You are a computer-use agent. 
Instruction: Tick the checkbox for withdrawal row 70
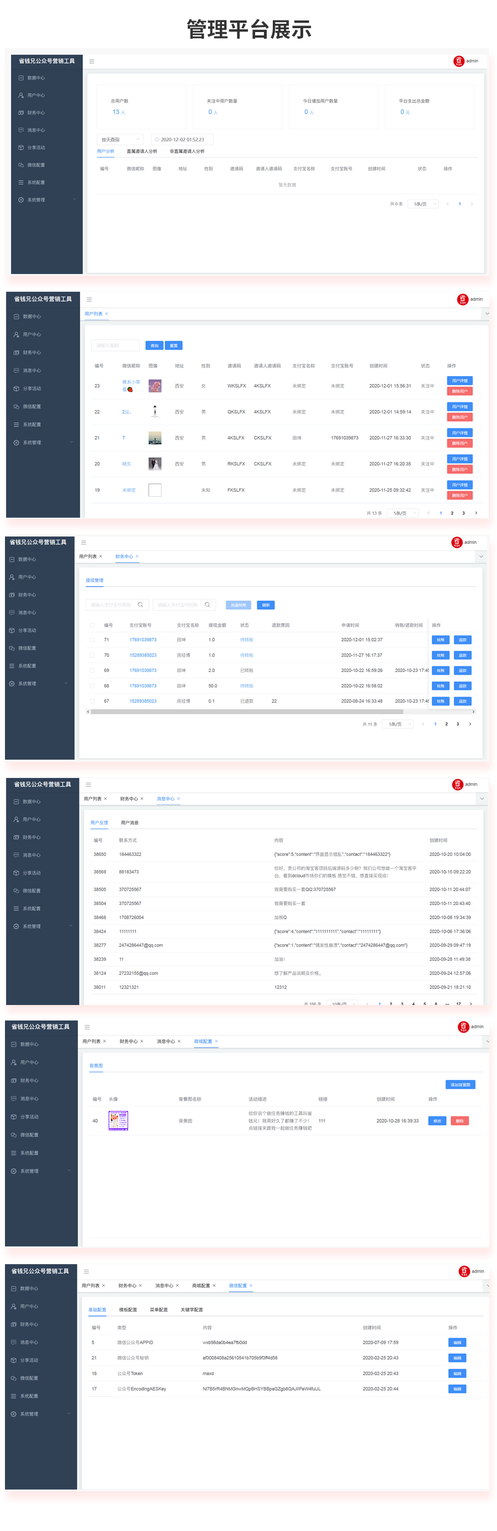point(92,655)
